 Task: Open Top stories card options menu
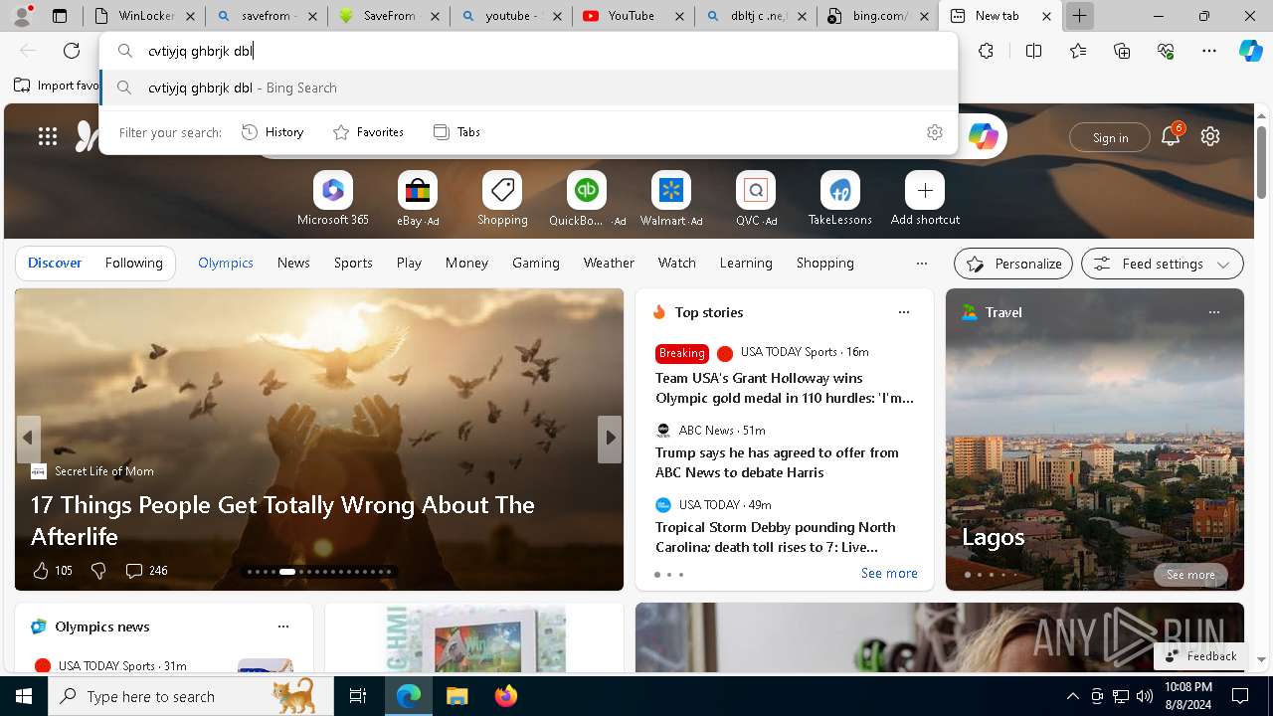click(x=904, y=312)
